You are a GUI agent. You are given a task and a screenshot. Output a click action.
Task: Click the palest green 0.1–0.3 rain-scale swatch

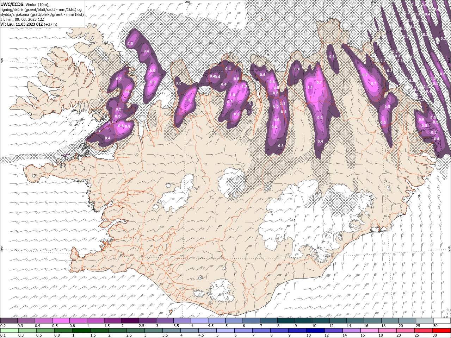click(9, 331)
